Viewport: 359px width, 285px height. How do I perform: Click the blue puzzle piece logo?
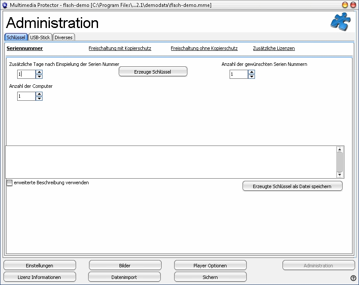(340, 22)
